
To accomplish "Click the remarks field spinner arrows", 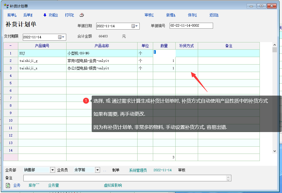I will click(228, 178).
